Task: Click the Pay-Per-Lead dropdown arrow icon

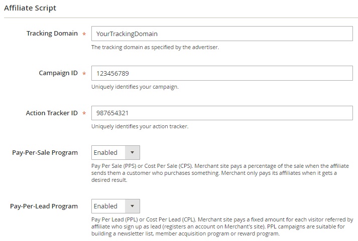Action: coord(132,206)
